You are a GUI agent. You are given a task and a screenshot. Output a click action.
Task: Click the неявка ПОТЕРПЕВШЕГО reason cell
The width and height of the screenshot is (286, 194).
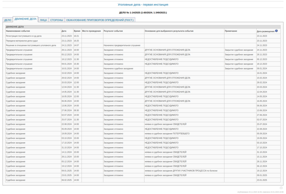tap(167, 133)
